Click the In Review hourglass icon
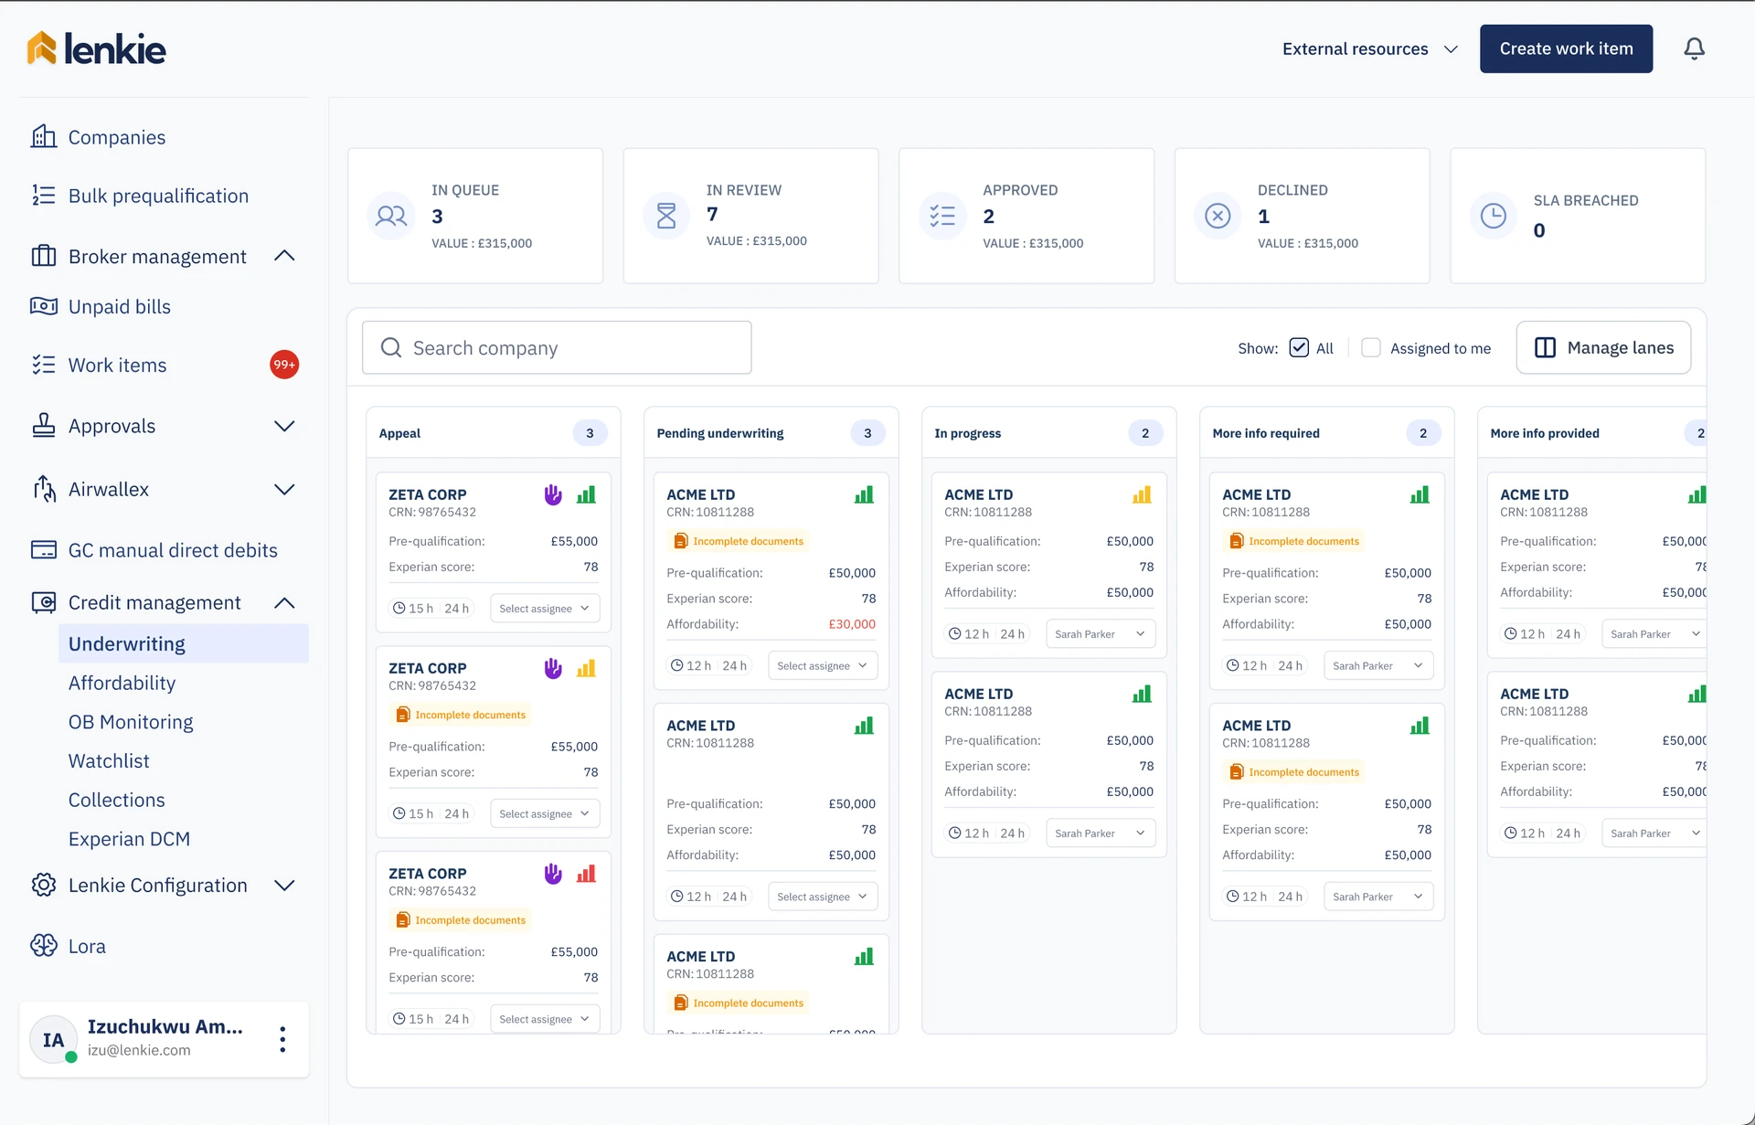The height and width of the screenshot is (1125, 1755). pos(666,216)
